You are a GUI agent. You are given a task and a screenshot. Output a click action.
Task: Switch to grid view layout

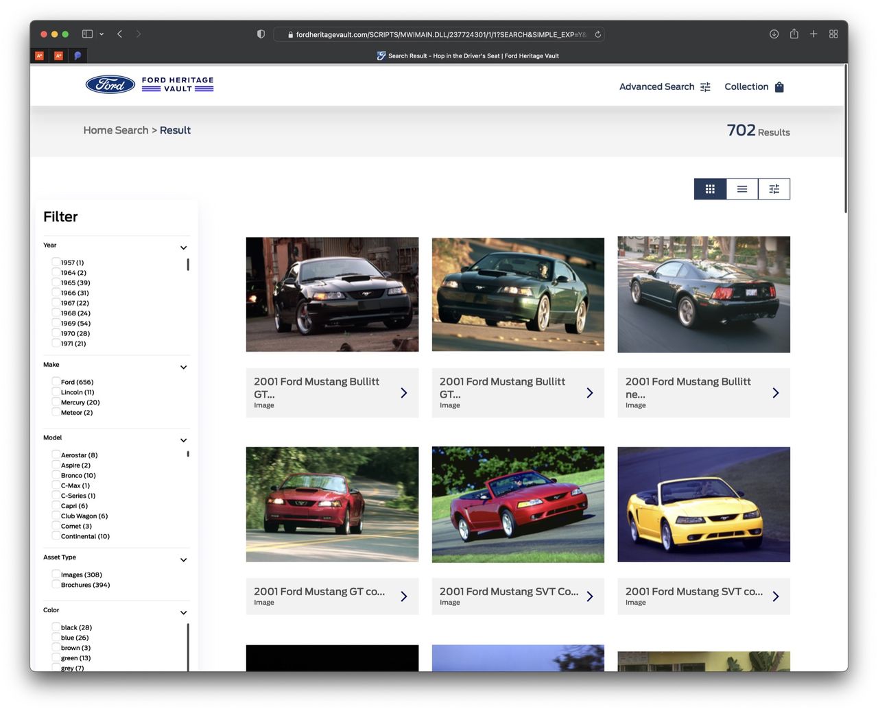[x=710, y=189]
